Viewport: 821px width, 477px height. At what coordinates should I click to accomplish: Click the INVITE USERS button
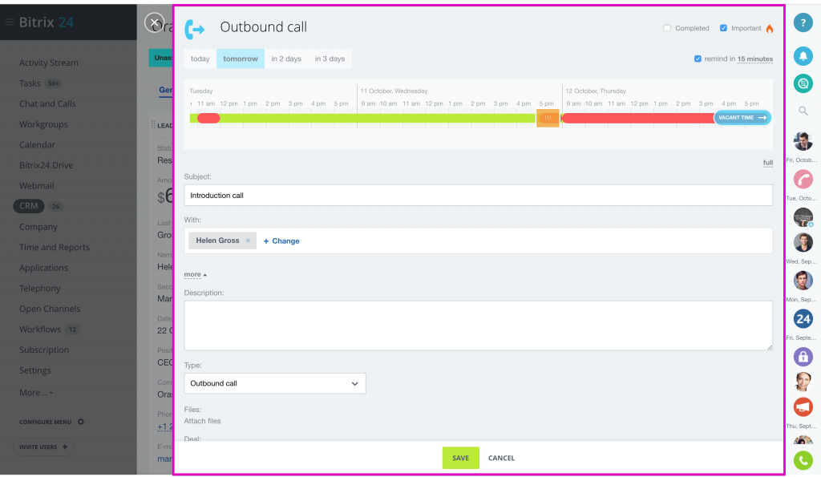43,447
